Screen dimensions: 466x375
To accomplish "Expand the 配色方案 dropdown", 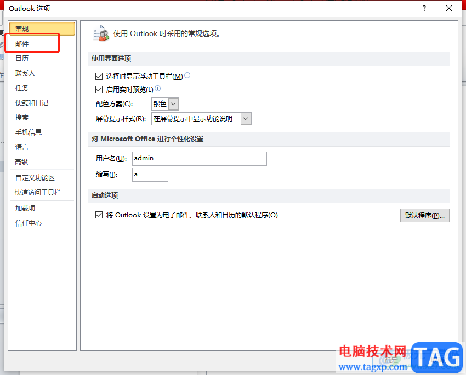I will (174, 104).
